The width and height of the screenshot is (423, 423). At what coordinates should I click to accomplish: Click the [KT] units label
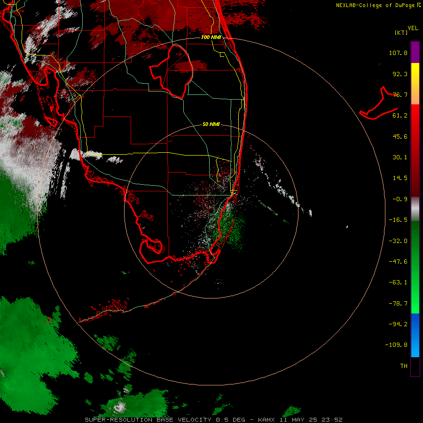coord(401,32)
